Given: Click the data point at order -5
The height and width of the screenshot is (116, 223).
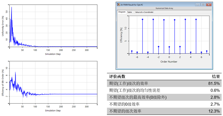Looking at the screenshot, I should pos(142,20).
